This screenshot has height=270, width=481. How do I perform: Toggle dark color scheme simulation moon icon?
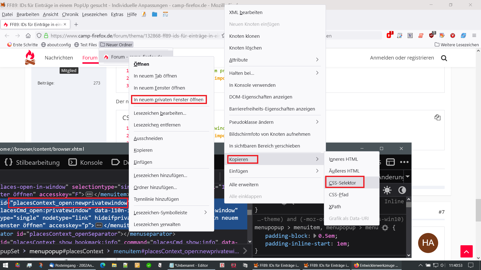[402, 190]
